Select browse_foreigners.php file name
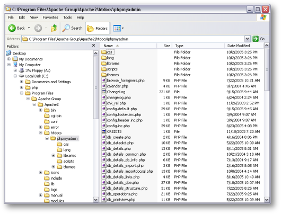Viewport: 281px width, 214px height. pos(126,81)
